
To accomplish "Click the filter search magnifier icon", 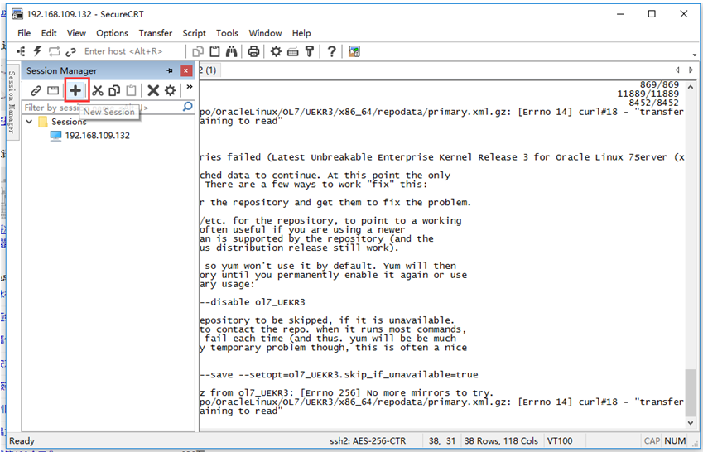I will tap(188, 107).
